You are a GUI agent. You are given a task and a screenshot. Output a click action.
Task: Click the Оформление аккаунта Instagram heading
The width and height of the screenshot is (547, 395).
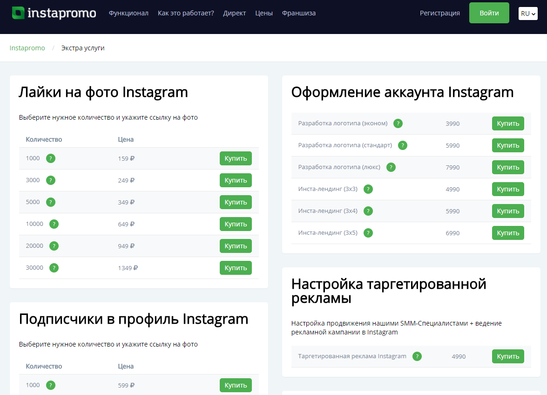pyautogui.click(x=402, y=93)
